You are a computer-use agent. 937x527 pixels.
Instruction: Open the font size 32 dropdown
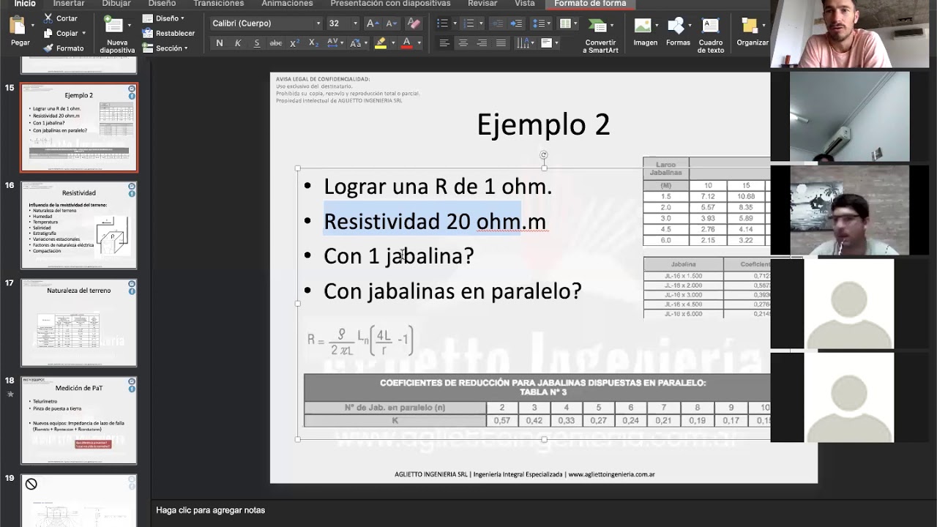[x=355, y=23]
